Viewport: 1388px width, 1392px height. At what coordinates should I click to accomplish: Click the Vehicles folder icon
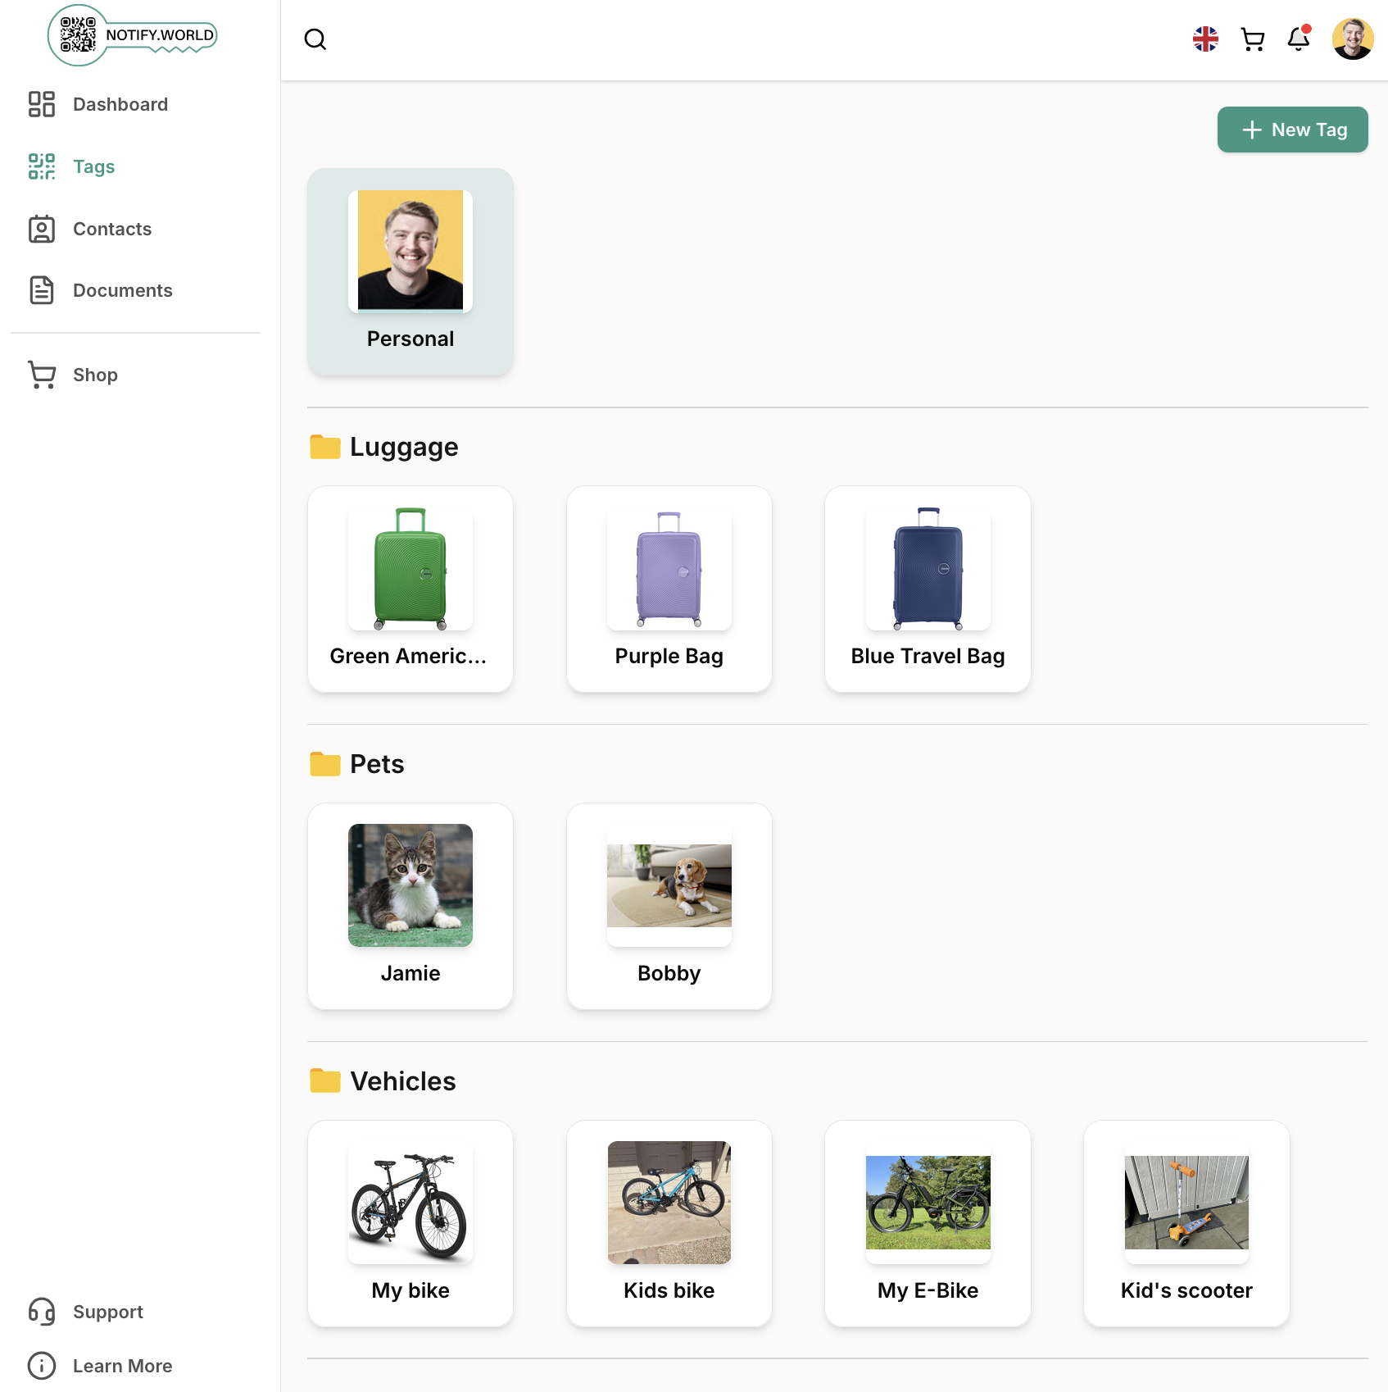click(325, 1081)
